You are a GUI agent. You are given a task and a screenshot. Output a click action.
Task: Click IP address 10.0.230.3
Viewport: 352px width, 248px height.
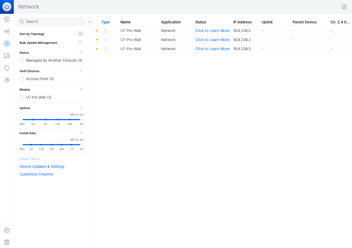tap(242, 49)
